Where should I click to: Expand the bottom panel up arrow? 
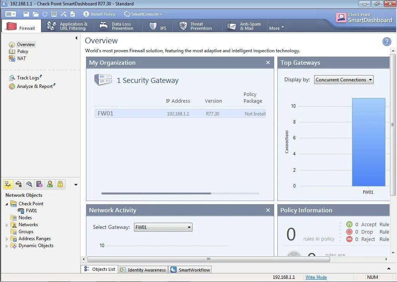point(388,268)
